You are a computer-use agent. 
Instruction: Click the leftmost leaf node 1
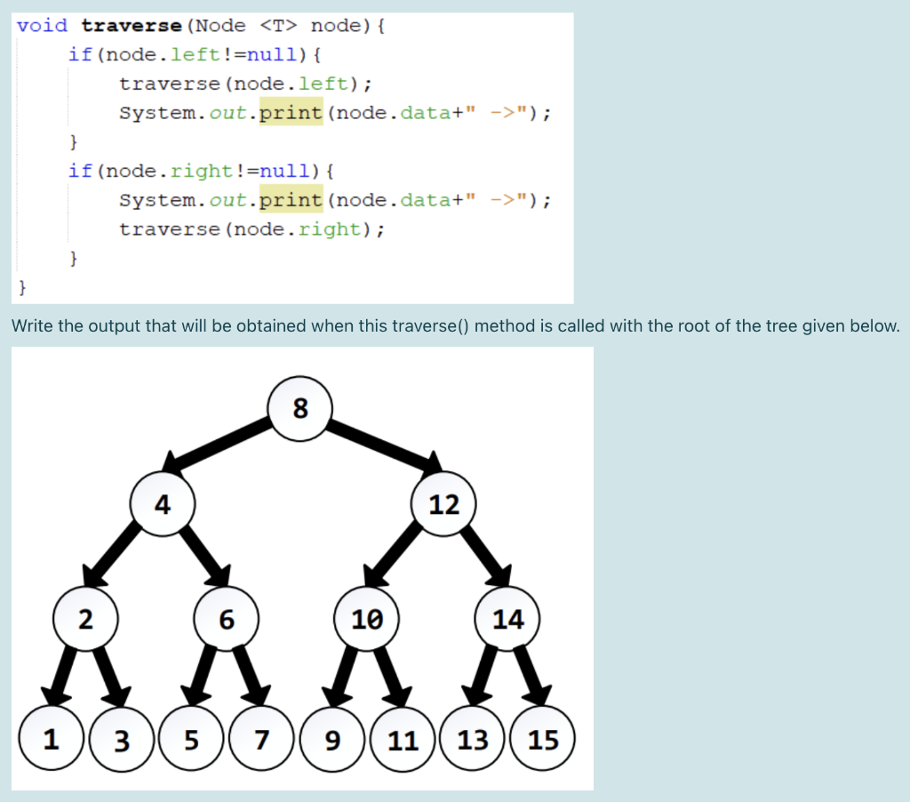pyautogui.click(x=52, y=739)
